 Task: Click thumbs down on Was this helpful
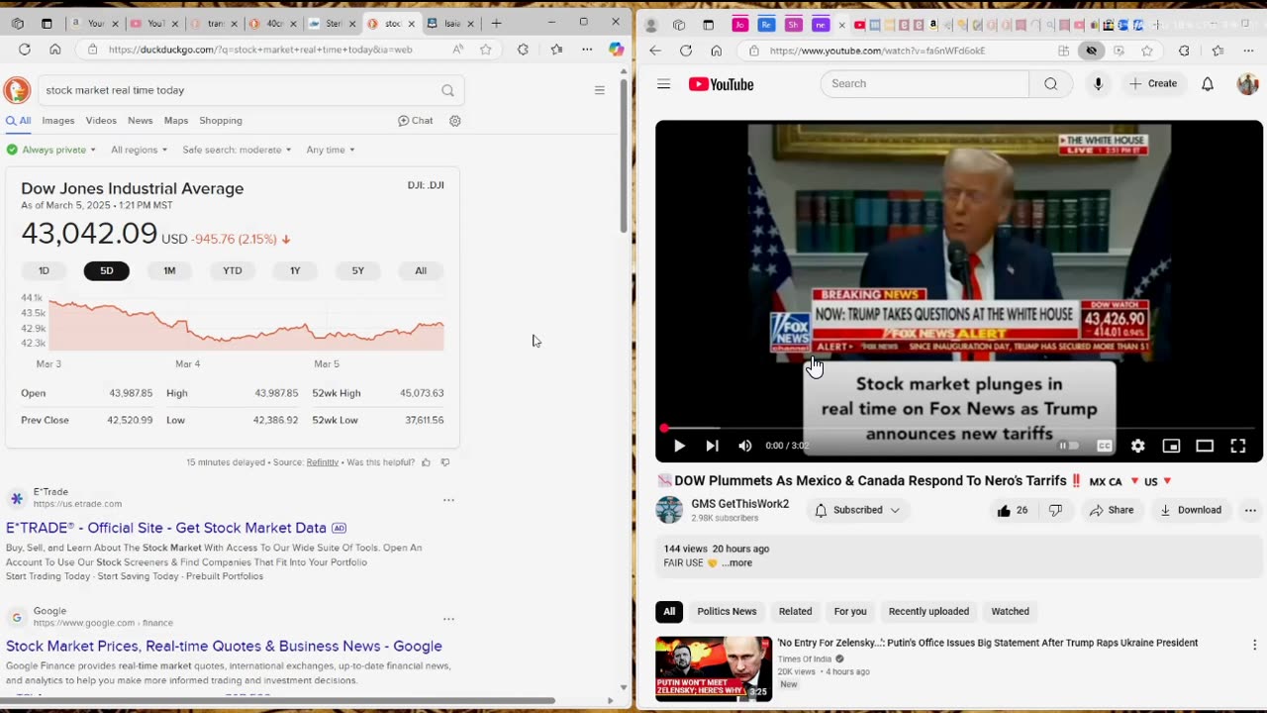click(x=444, y=462)
